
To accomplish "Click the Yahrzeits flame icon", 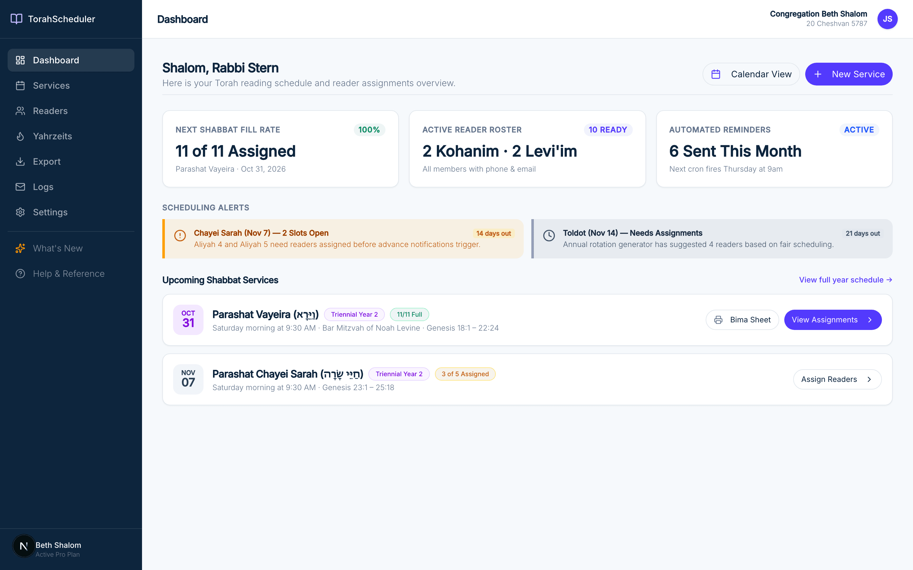I will 20,136.
